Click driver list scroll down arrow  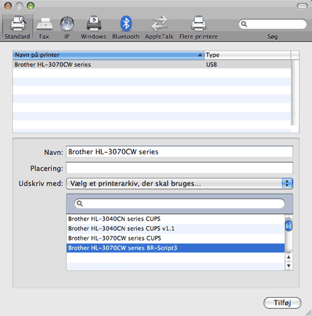tap(288, 265)
